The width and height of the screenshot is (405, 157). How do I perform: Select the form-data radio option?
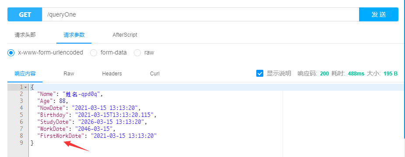click(x=94, y=53)
